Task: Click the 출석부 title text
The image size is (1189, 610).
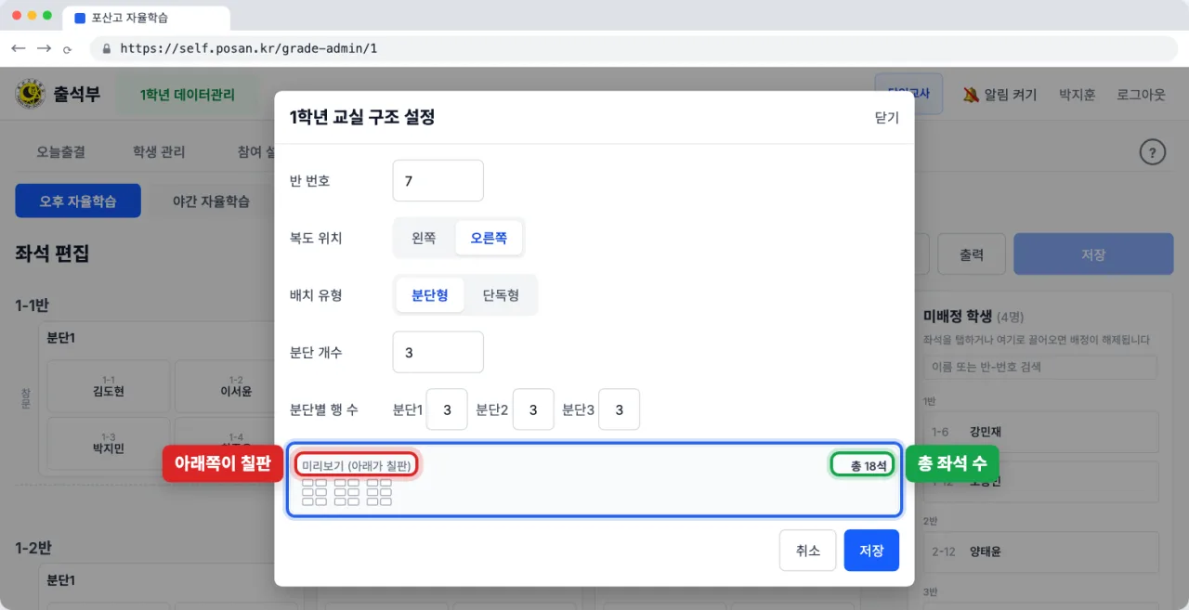Action: click(76, 94)
